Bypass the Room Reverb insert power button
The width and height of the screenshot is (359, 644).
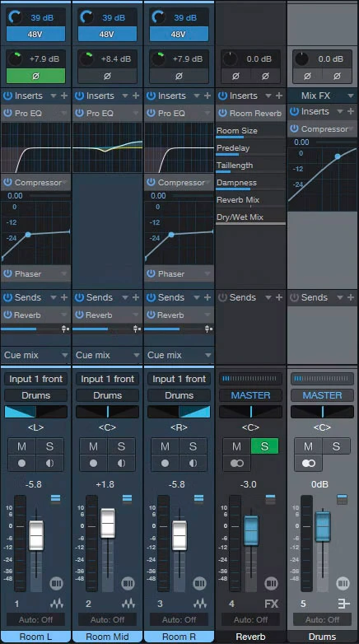point(222,113)
